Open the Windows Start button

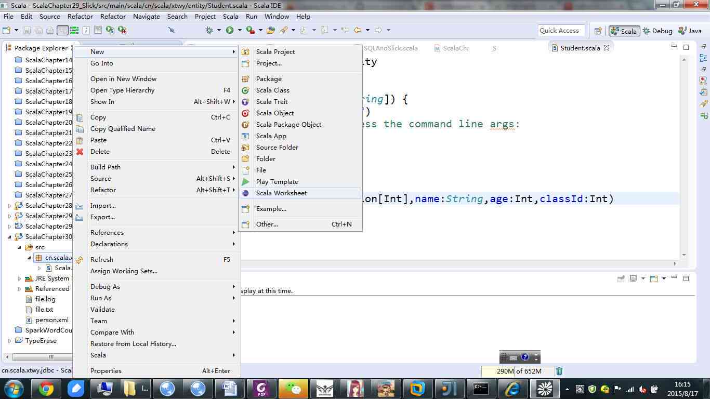(14, 388)
